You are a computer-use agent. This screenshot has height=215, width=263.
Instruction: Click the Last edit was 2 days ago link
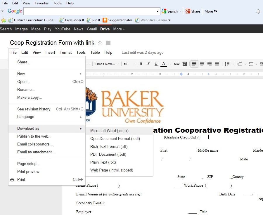[142, 53]
